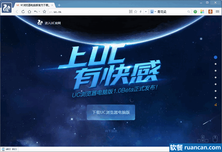Click the arrow keys navigation hint icon
The image size is (222, 152).
(203, 139)
